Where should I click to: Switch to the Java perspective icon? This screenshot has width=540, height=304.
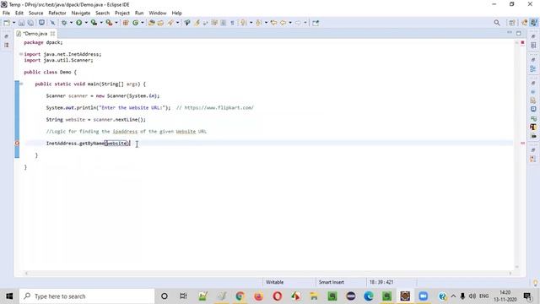pos(533,23)
